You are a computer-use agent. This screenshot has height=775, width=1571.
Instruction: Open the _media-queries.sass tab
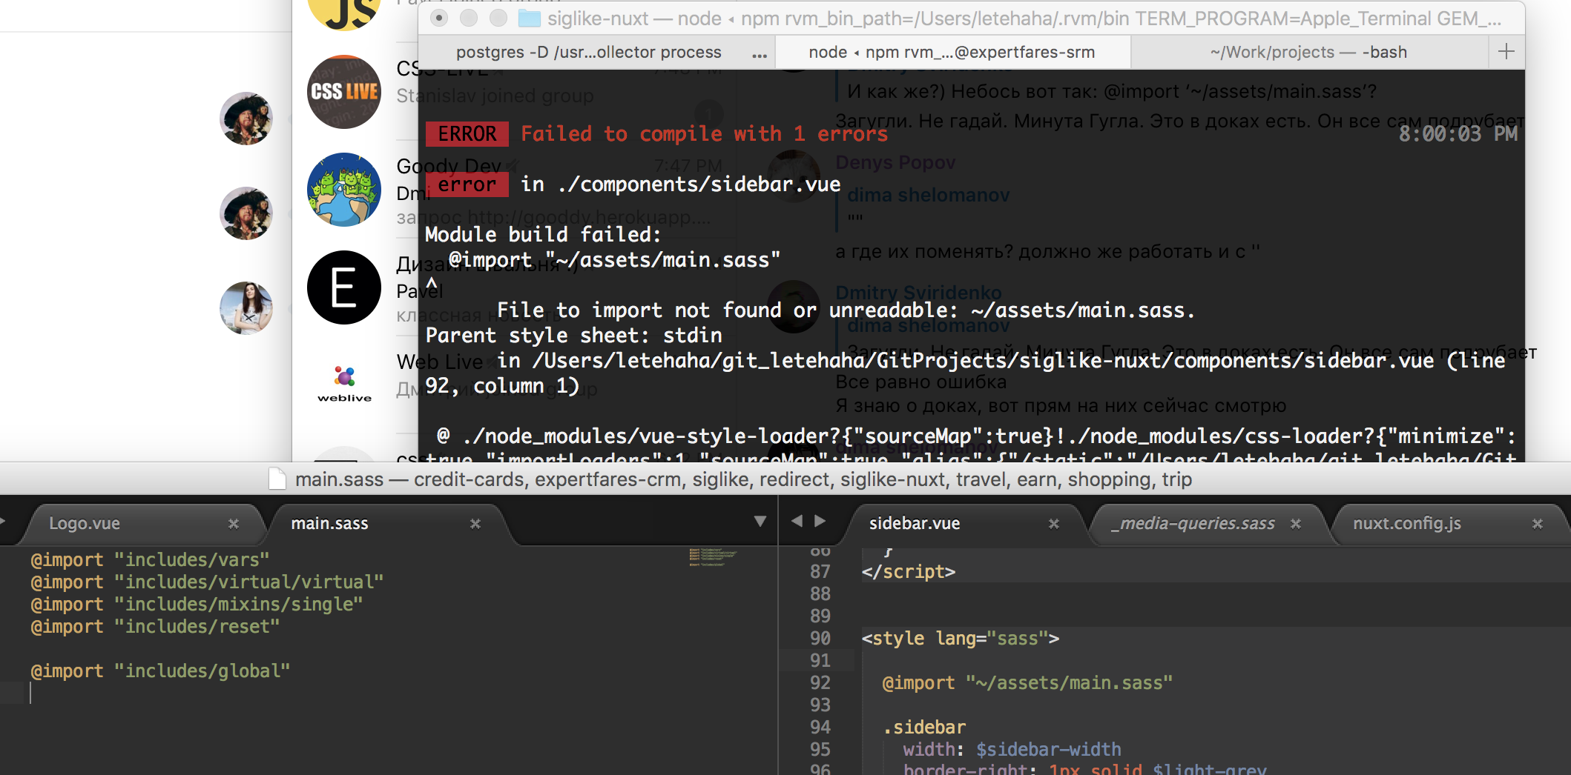coord(1193,524)
